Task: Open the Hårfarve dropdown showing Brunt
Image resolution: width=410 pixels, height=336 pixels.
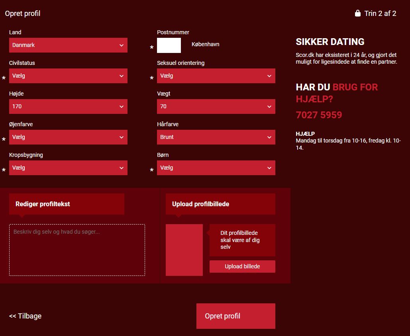Action: (x=216, y=137)
